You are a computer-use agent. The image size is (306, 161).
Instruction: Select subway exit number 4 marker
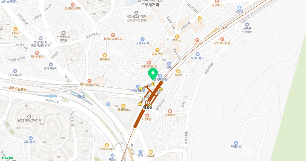pyautogui.click(x=161, y=89)
